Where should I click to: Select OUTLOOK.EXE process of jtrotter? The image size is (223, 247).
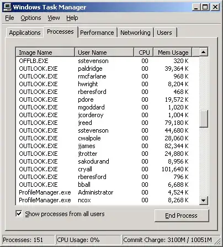[x=108, y=154]
